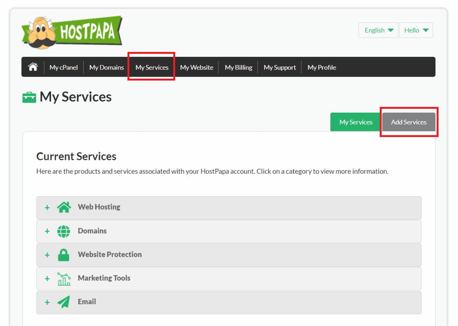Click the My Services page title
The height and width of the screenshot is (326, 458).
[x=76, y=97]
